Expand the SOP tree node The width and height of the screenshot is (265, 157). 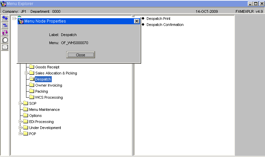coord(20,103)
